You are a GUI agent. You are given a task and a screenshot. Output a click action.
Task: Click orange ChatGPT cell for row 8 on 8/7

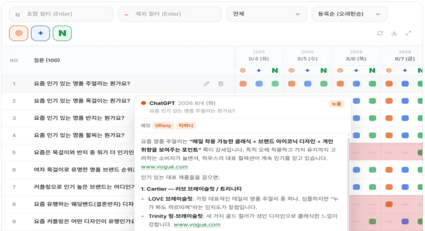[x=389, y=204]
